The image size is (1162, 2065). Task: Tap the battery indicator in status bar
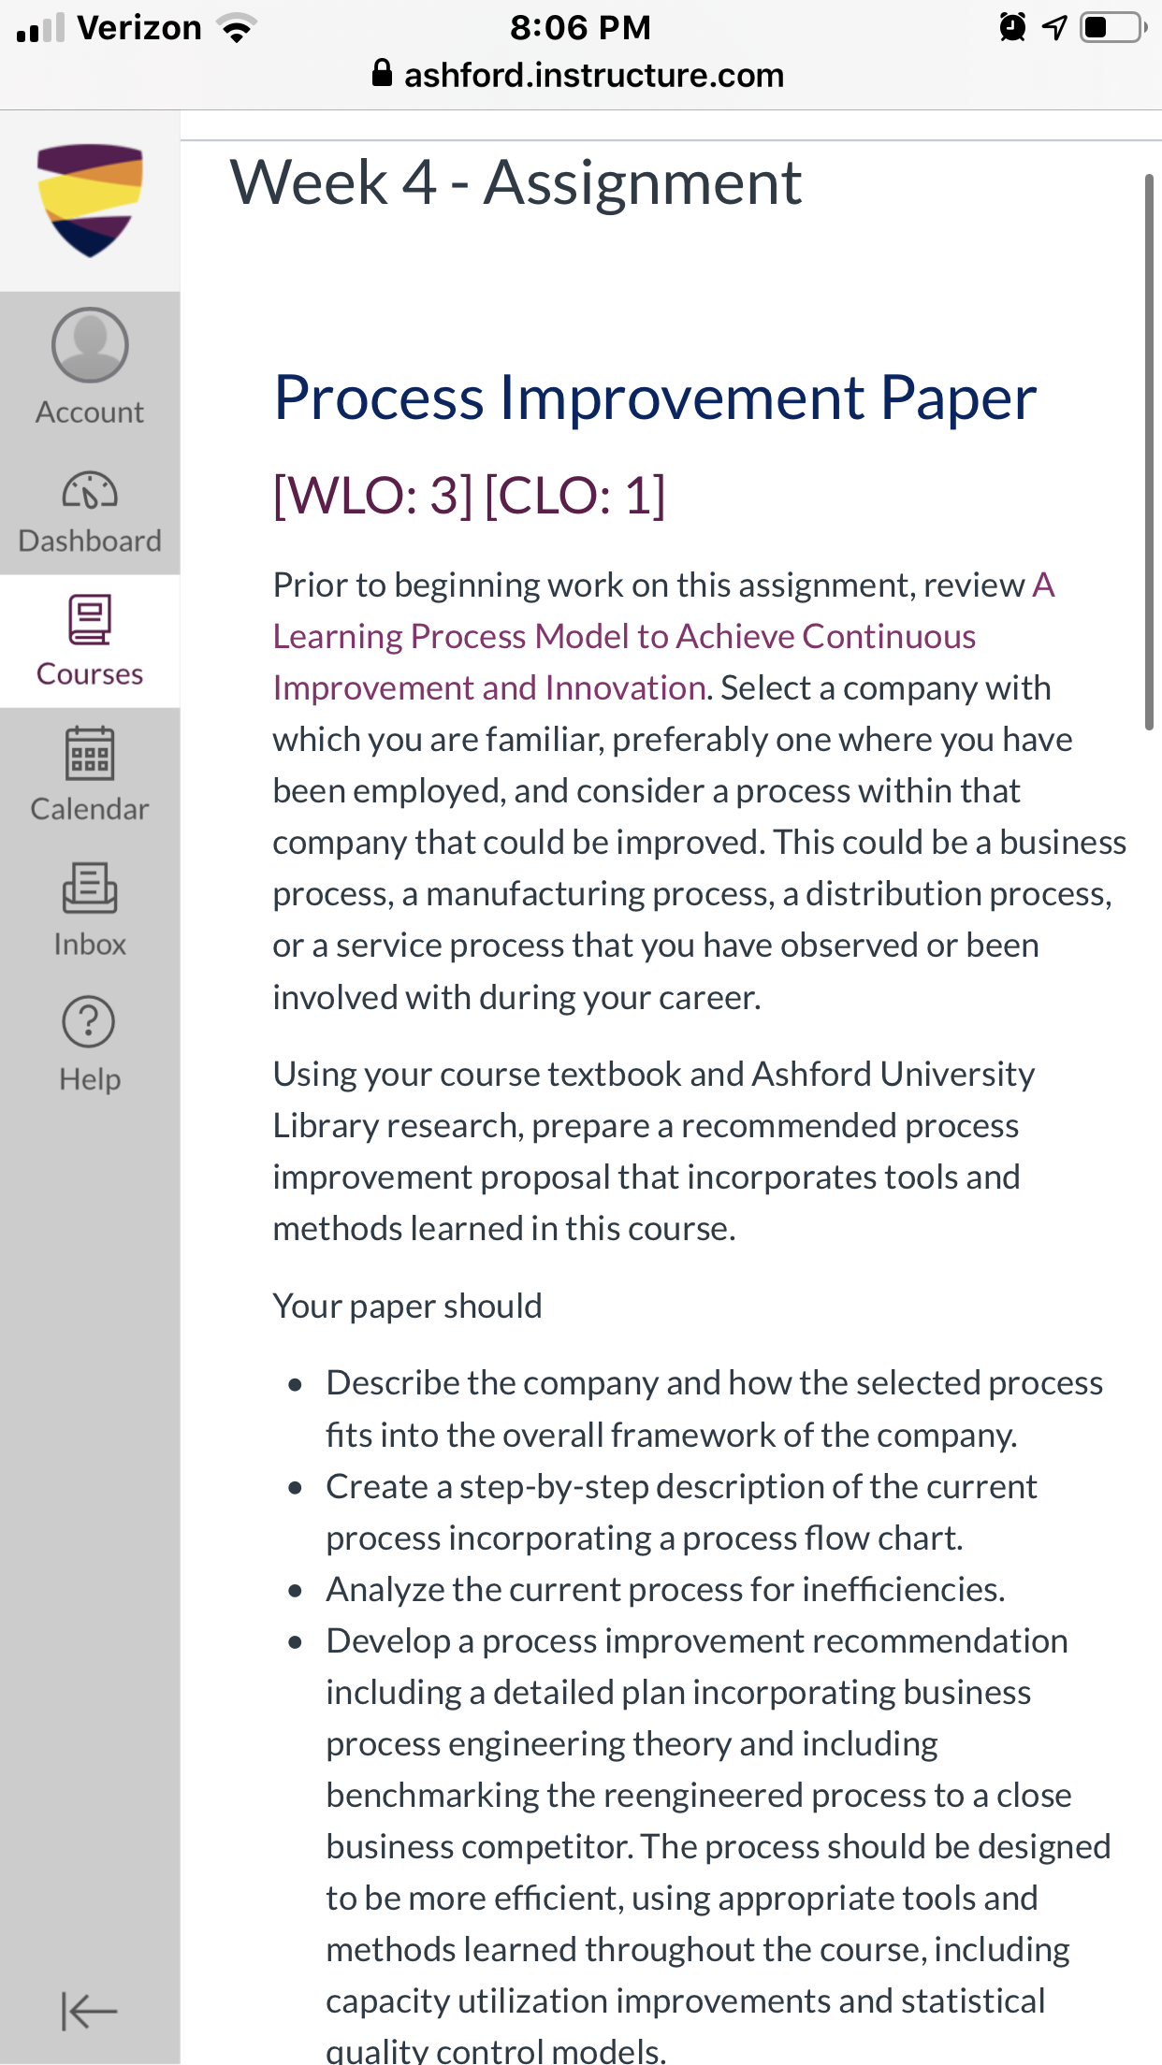1113,27
